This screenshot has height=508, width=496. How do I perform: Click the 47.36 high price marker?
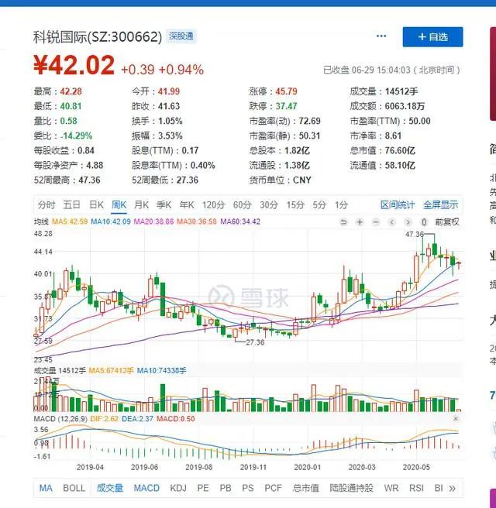pyautogui.click(x=415, y=234)
